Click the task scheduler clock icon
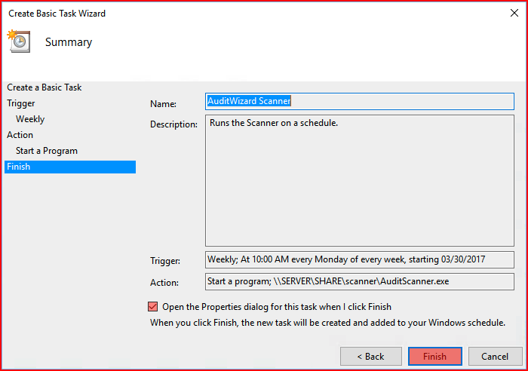This screenshot has width=528, height=371. [19, 41]
